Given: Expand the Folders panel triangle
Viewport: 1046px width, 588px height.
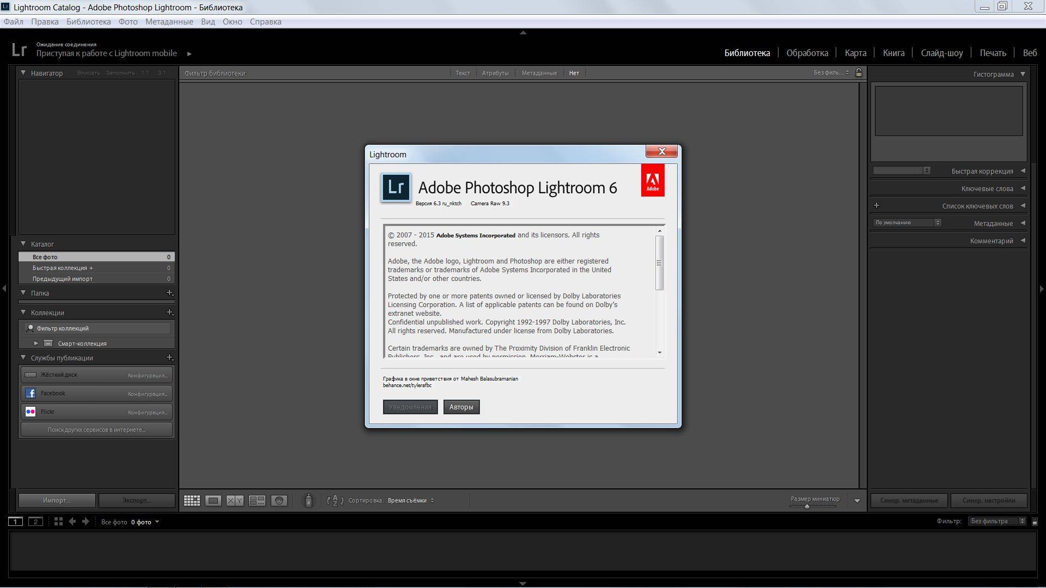Looking at the screenshot, I should pyautogui.click(x=23, y=292).
